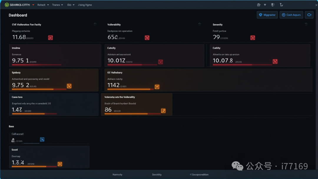Click the blue icon in Colli acorall row
The width and height of the screenshot is (318, 179).
(42, 140)
